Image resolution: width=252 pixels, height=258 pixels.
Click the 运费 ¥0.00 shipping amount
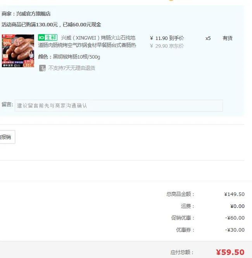coord(237,206)
